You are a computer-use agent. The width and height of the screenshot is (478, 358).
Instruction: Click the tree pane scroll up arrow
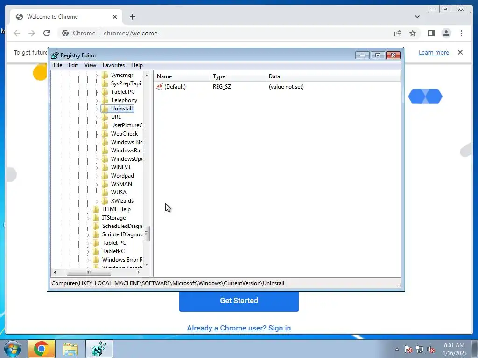pos(147,75)
